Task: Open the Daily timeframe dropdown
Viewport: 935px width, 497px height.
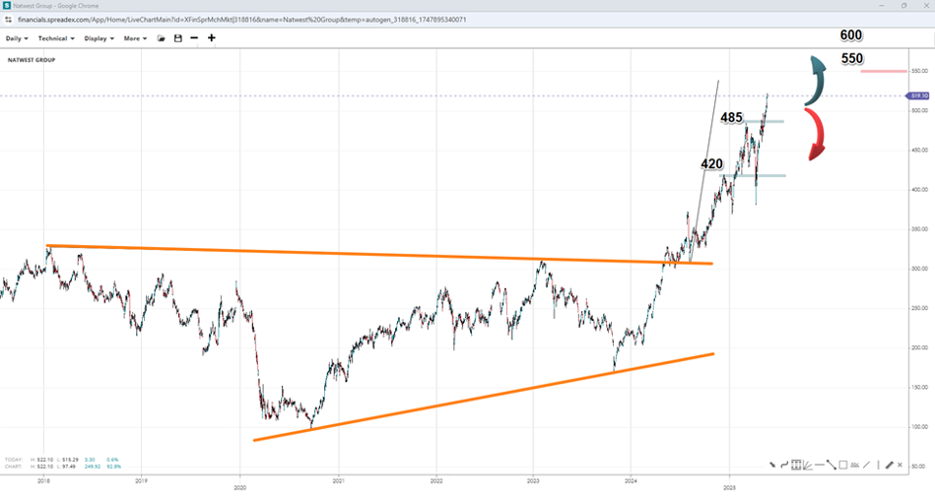Action: click(x=17, y=38)
